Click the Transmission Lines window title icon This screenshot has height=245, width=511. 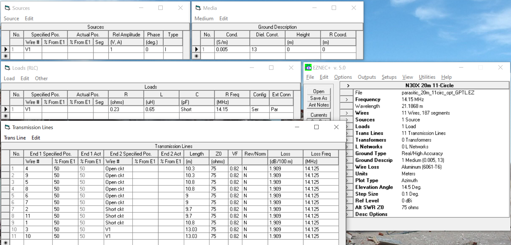click(8, 127)
